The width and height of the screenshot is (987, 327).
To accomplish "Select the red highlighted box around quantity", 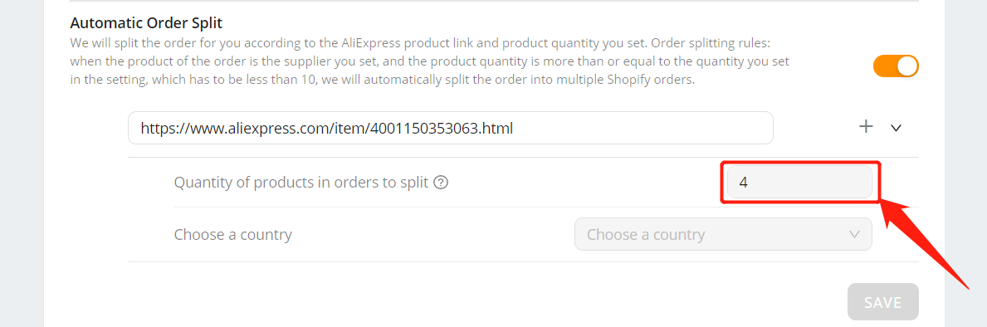I will click(x=800, y=183).
